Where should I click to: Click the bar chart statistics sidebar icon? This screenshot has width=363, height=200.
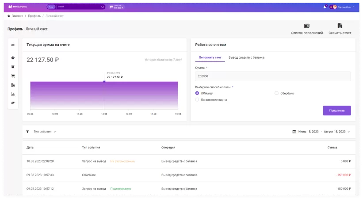click(x=13, y=94)
